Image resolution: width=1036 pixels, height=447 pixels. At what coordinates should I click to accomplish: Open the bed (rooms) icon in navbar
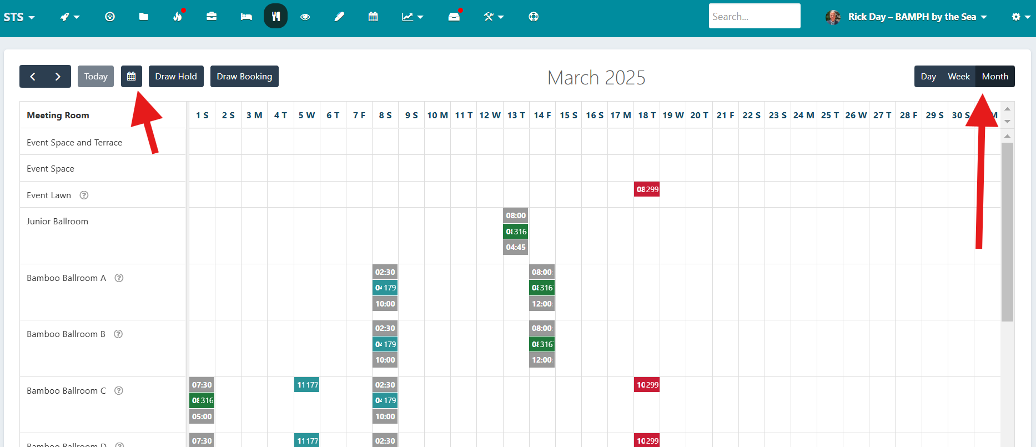(x=246, y=17)
